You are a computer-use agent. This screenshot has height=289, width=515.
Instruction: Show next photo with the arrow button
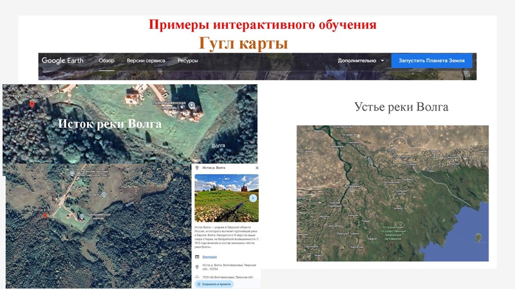(x=253, y=198)
